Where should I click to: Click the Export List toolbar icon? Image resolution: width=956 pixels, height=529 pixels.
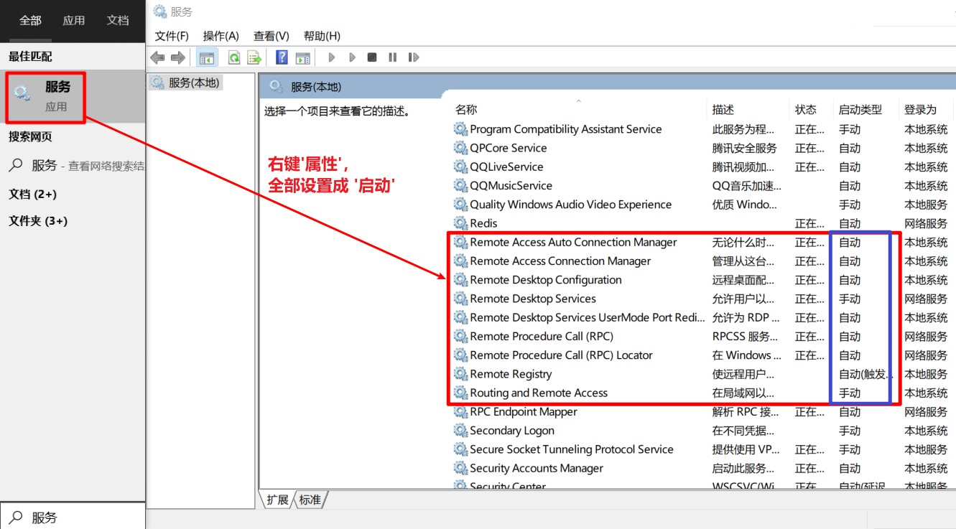coord(254,57)
